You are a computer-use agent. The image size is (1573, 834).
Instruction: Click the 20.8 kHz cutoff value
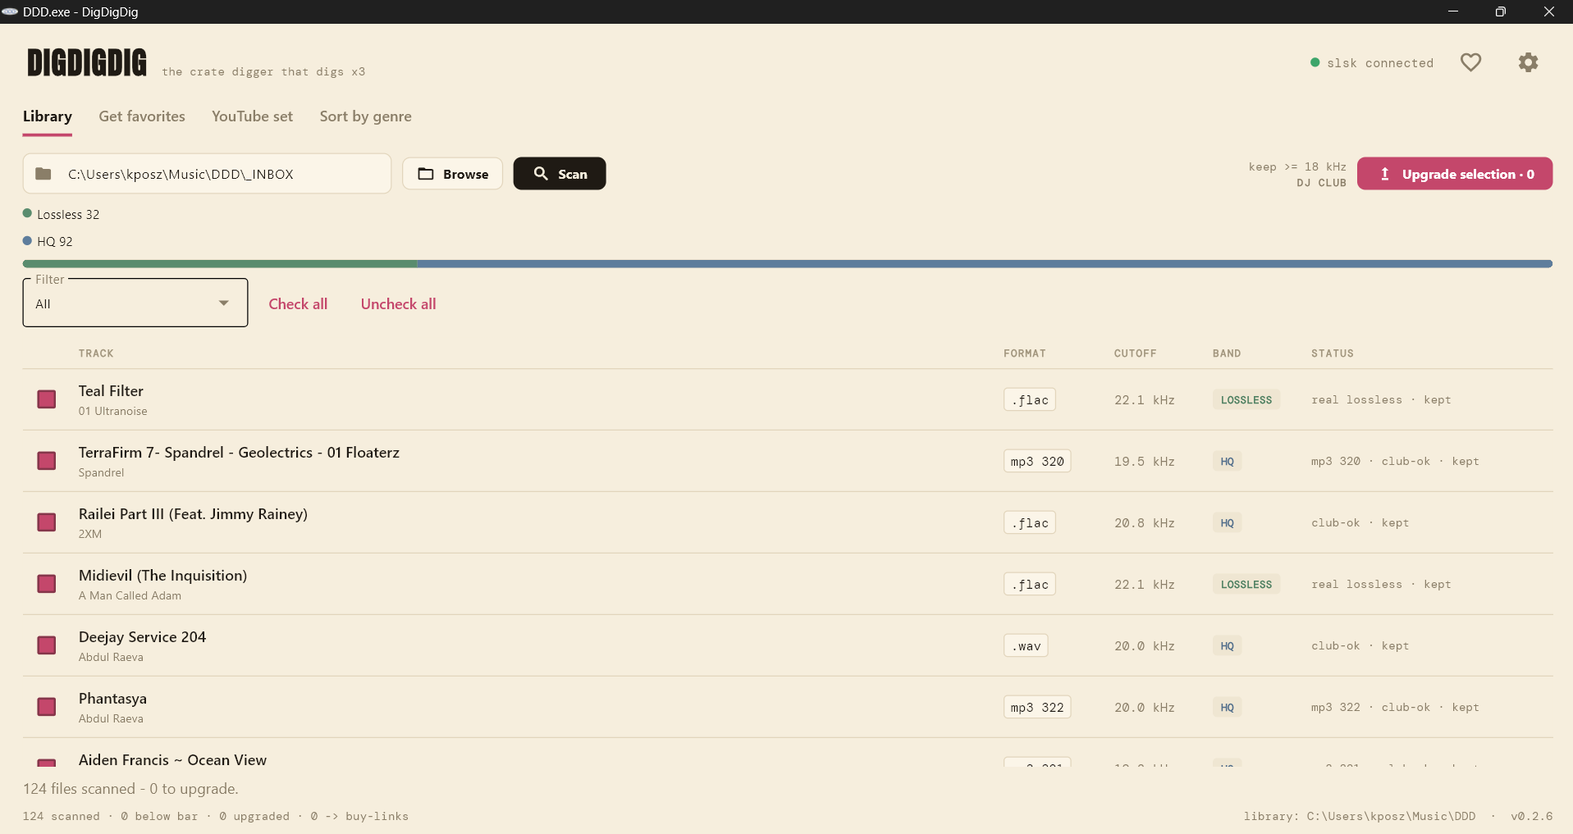(x=1145, y=522)
